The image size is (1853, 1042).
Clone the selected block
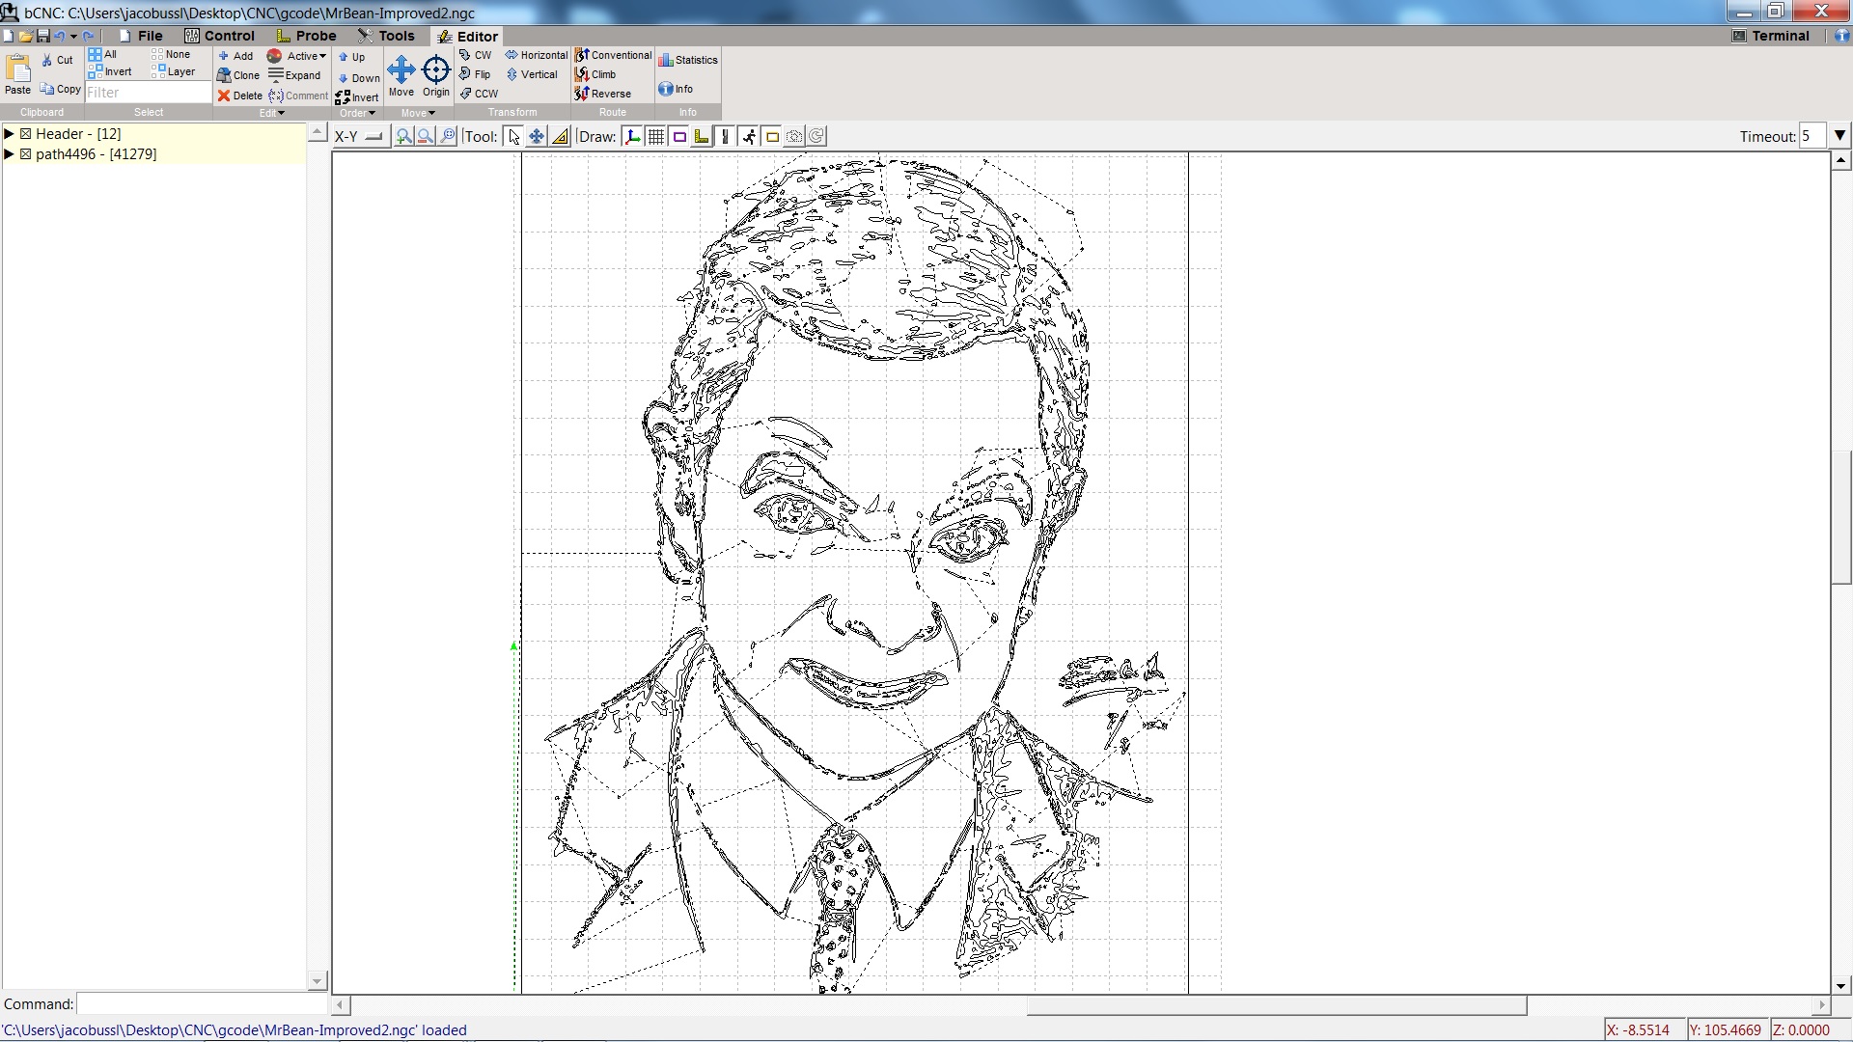[238, 75]
